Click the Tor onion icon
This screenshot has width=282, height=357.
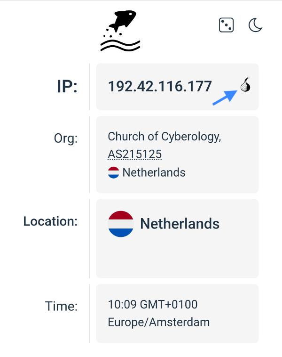[x=245, y=85]
